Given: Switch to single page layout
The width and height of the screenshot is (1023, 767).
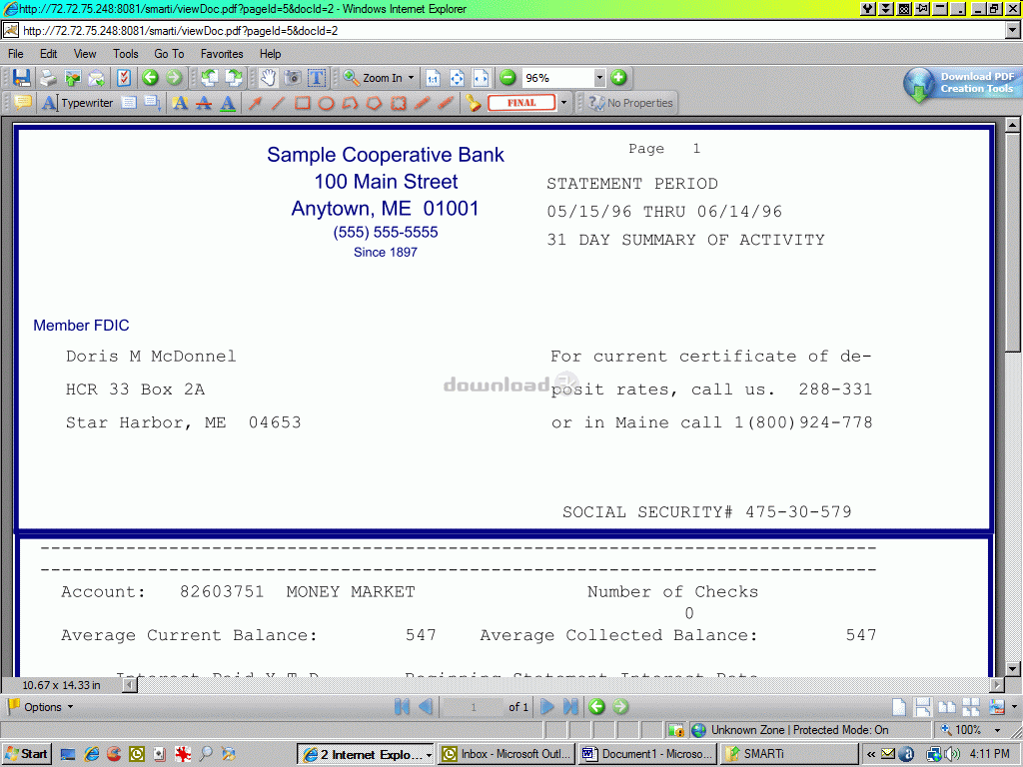Looking at the screenshot, I should 899,706.
